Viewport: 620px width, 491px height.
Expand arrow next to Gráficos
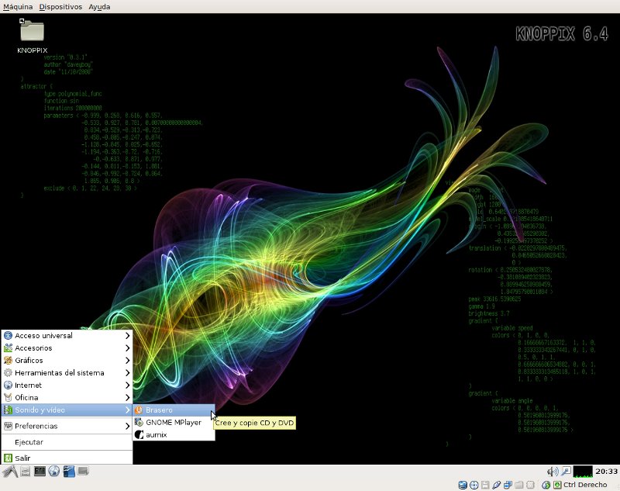[127, 361]
